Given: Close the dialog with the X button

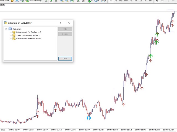Looking at the screenshot, I should coord(69,23).
